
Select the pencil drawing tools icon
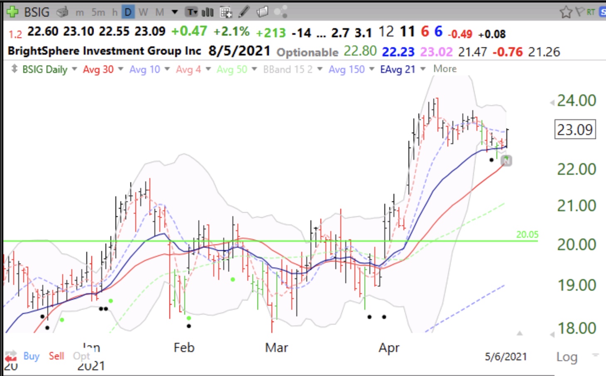click(x=244, y=12)
